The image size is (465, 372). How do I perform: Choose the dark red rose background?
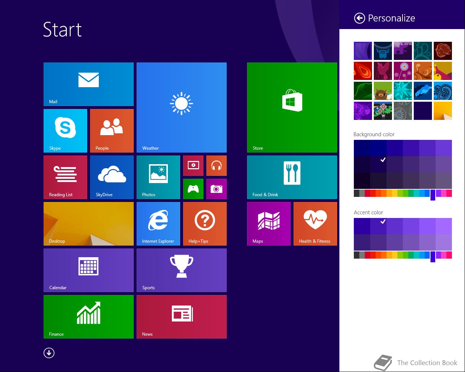[443, 51]
